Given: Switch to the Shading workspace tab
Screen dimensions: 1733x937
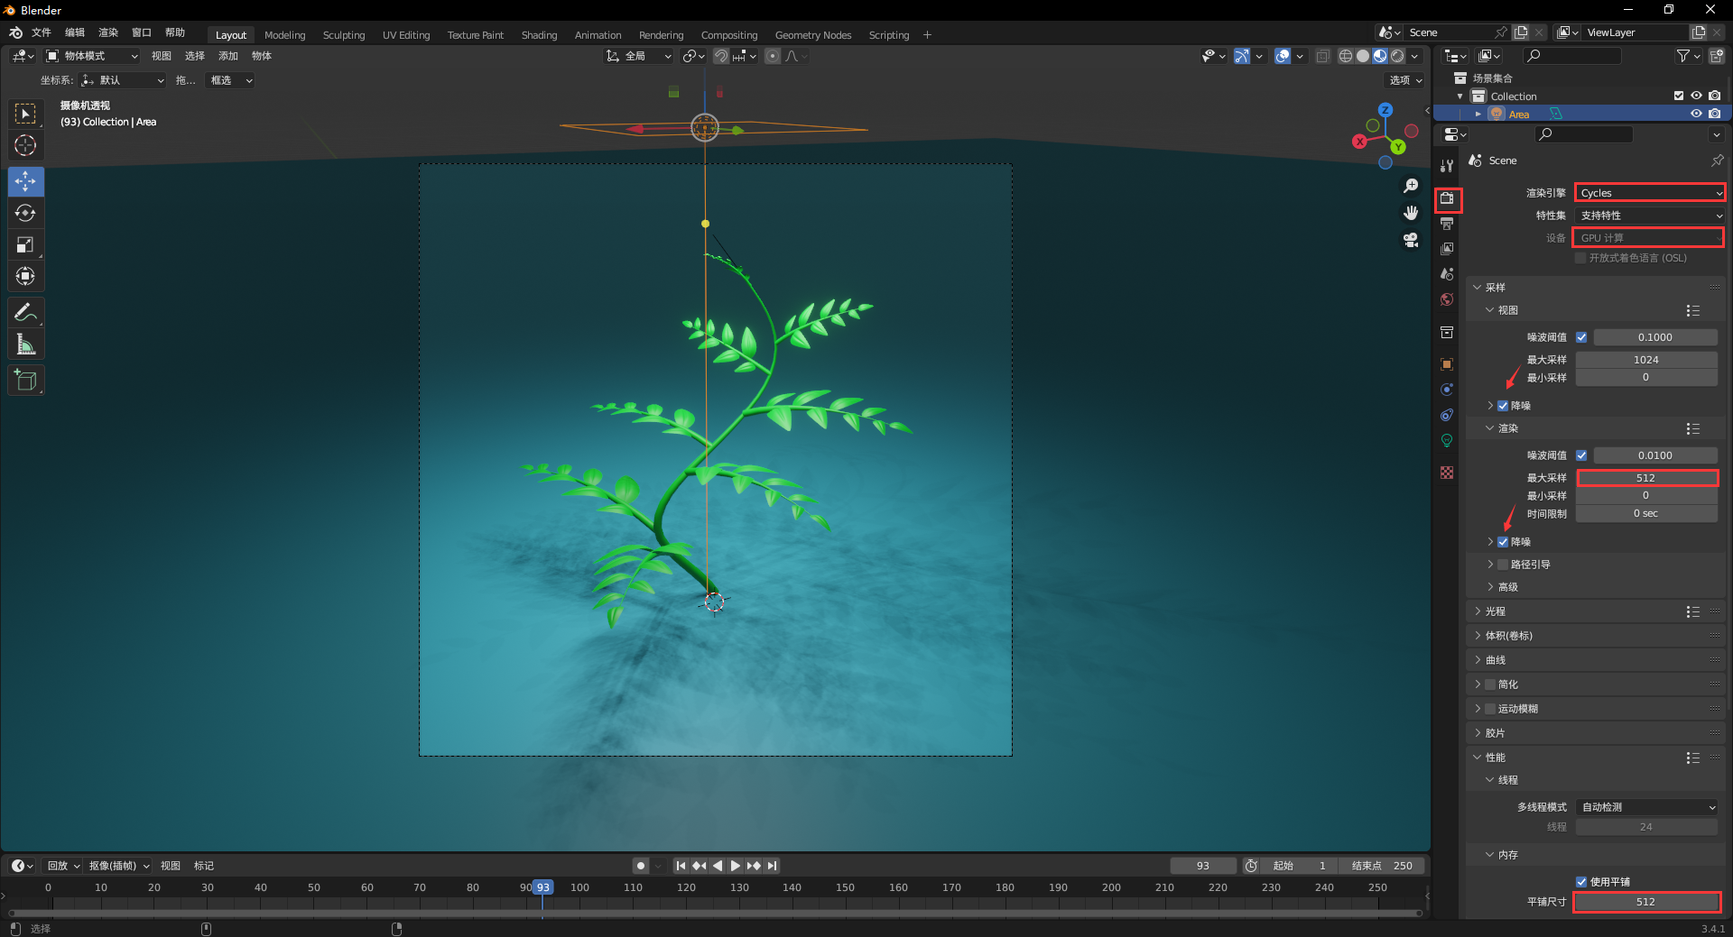Looking at the screenshot, I should coord(539,35).
